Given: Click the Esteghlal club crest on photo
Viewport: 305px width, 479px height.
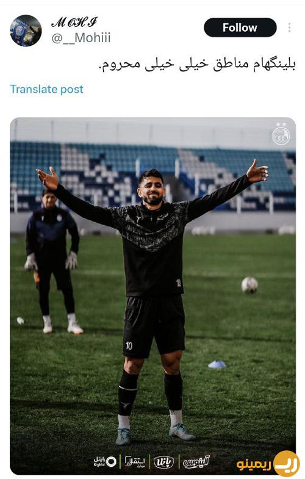Looking at the screenshot, I should point(281,134).
